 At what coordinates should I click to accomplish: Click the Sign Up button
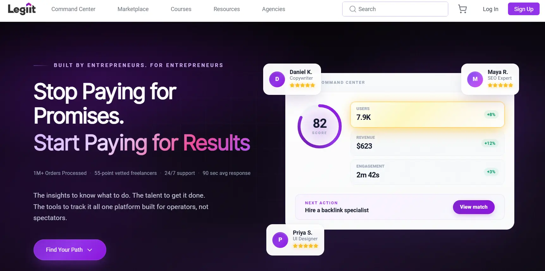point(524,9)
